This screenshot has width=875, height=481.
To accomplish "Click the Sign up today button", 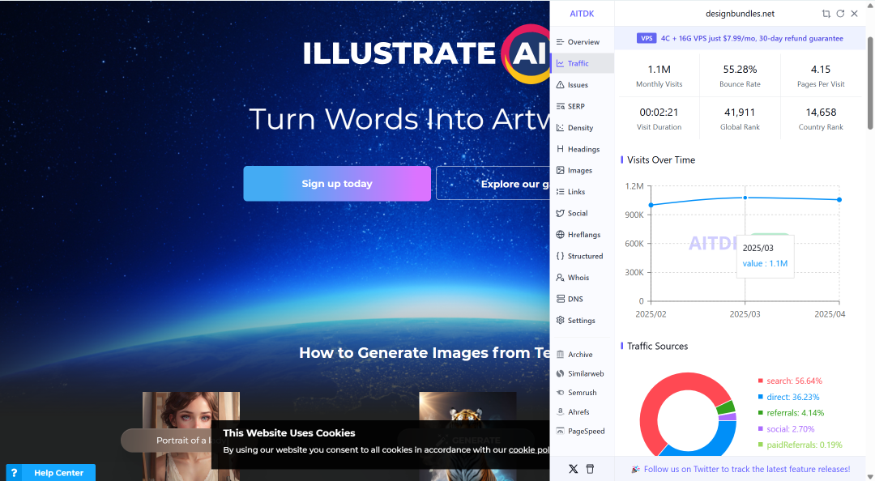I will [x=337, y=184].
